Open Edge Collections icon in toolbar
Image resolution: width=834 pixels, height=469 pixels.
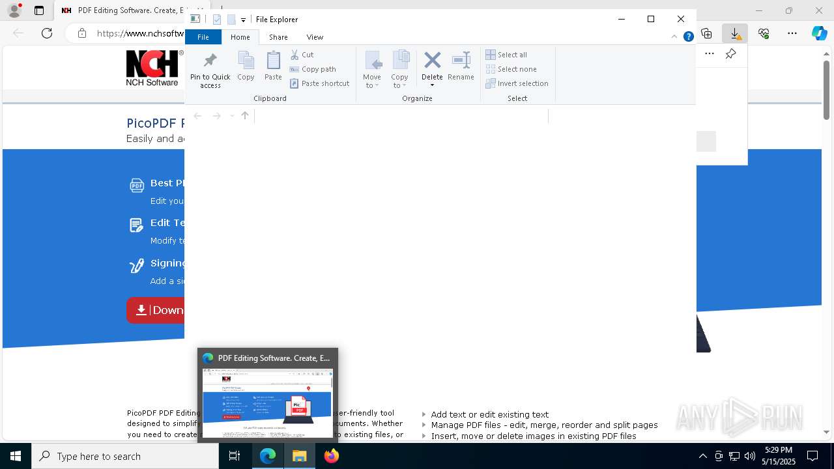pyautogui.click(x=706, y=33)
